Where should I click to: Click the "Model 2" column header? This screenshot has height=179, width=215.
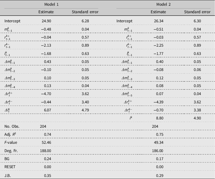pos(163,4)
